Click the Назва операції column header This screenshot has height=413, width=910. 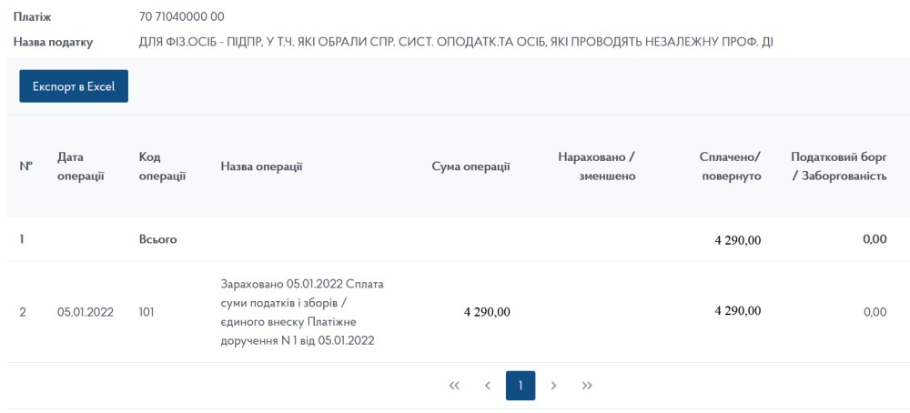pyautogui.click(x=261, y=166)
